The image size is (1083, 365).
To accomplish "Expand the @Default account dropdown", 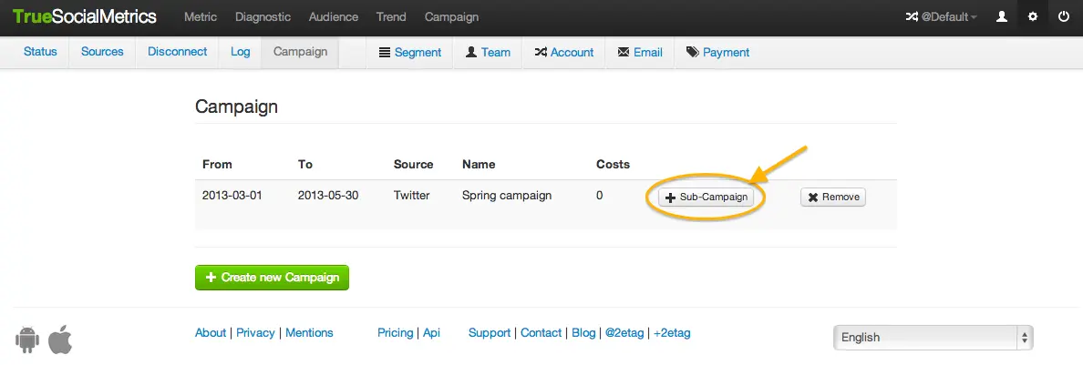I will pos(940,17).
